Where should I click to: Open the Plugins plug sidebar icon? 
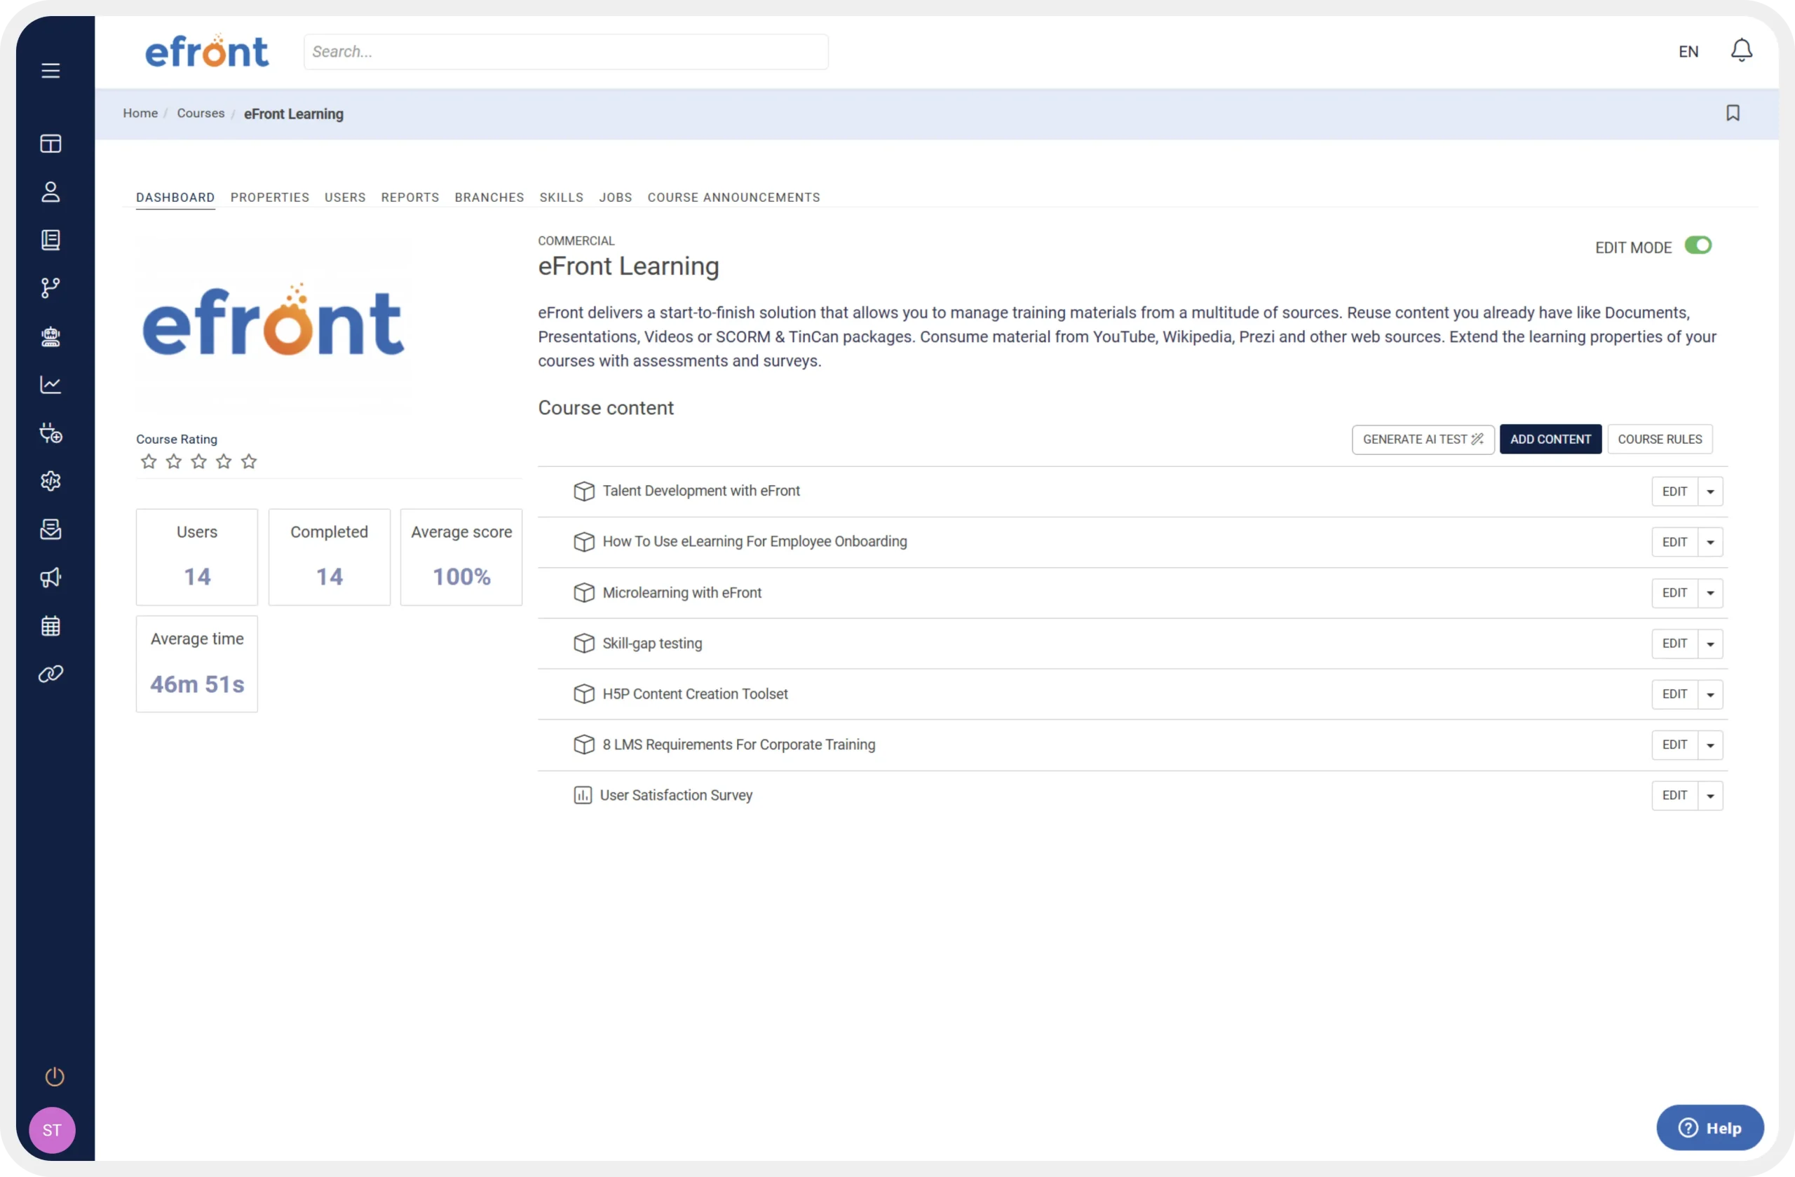(x=50, y=433)
